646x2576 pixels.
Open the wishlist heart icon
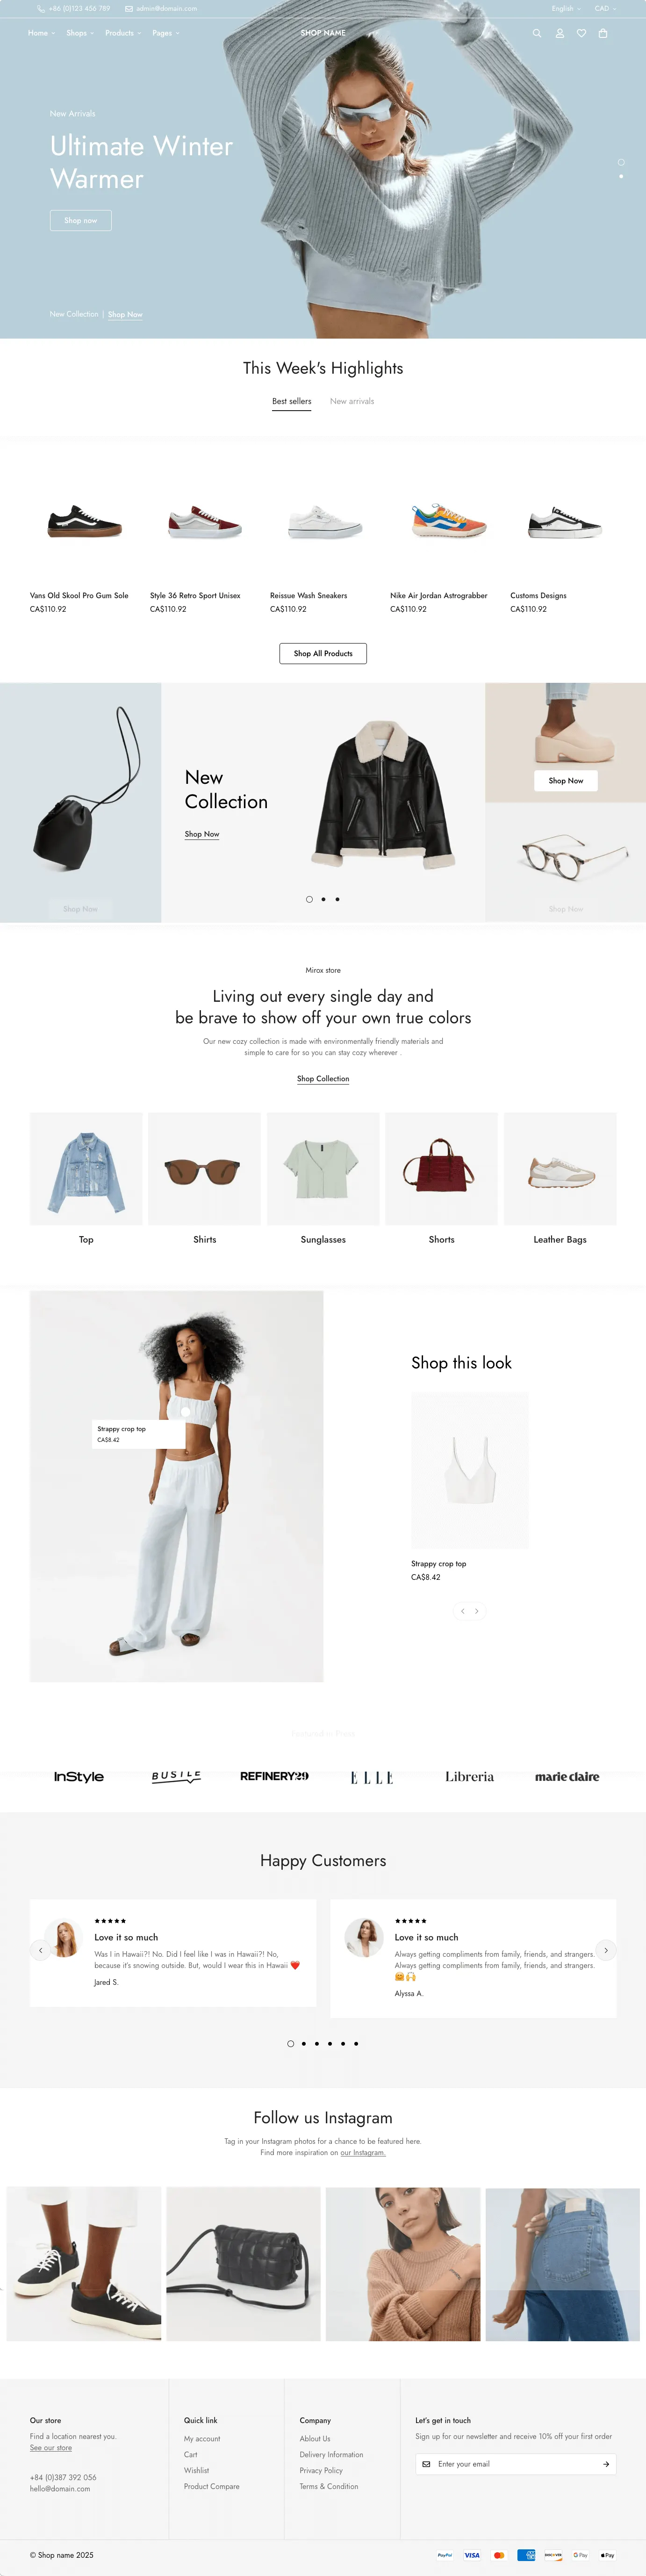(x=581, y=33)
